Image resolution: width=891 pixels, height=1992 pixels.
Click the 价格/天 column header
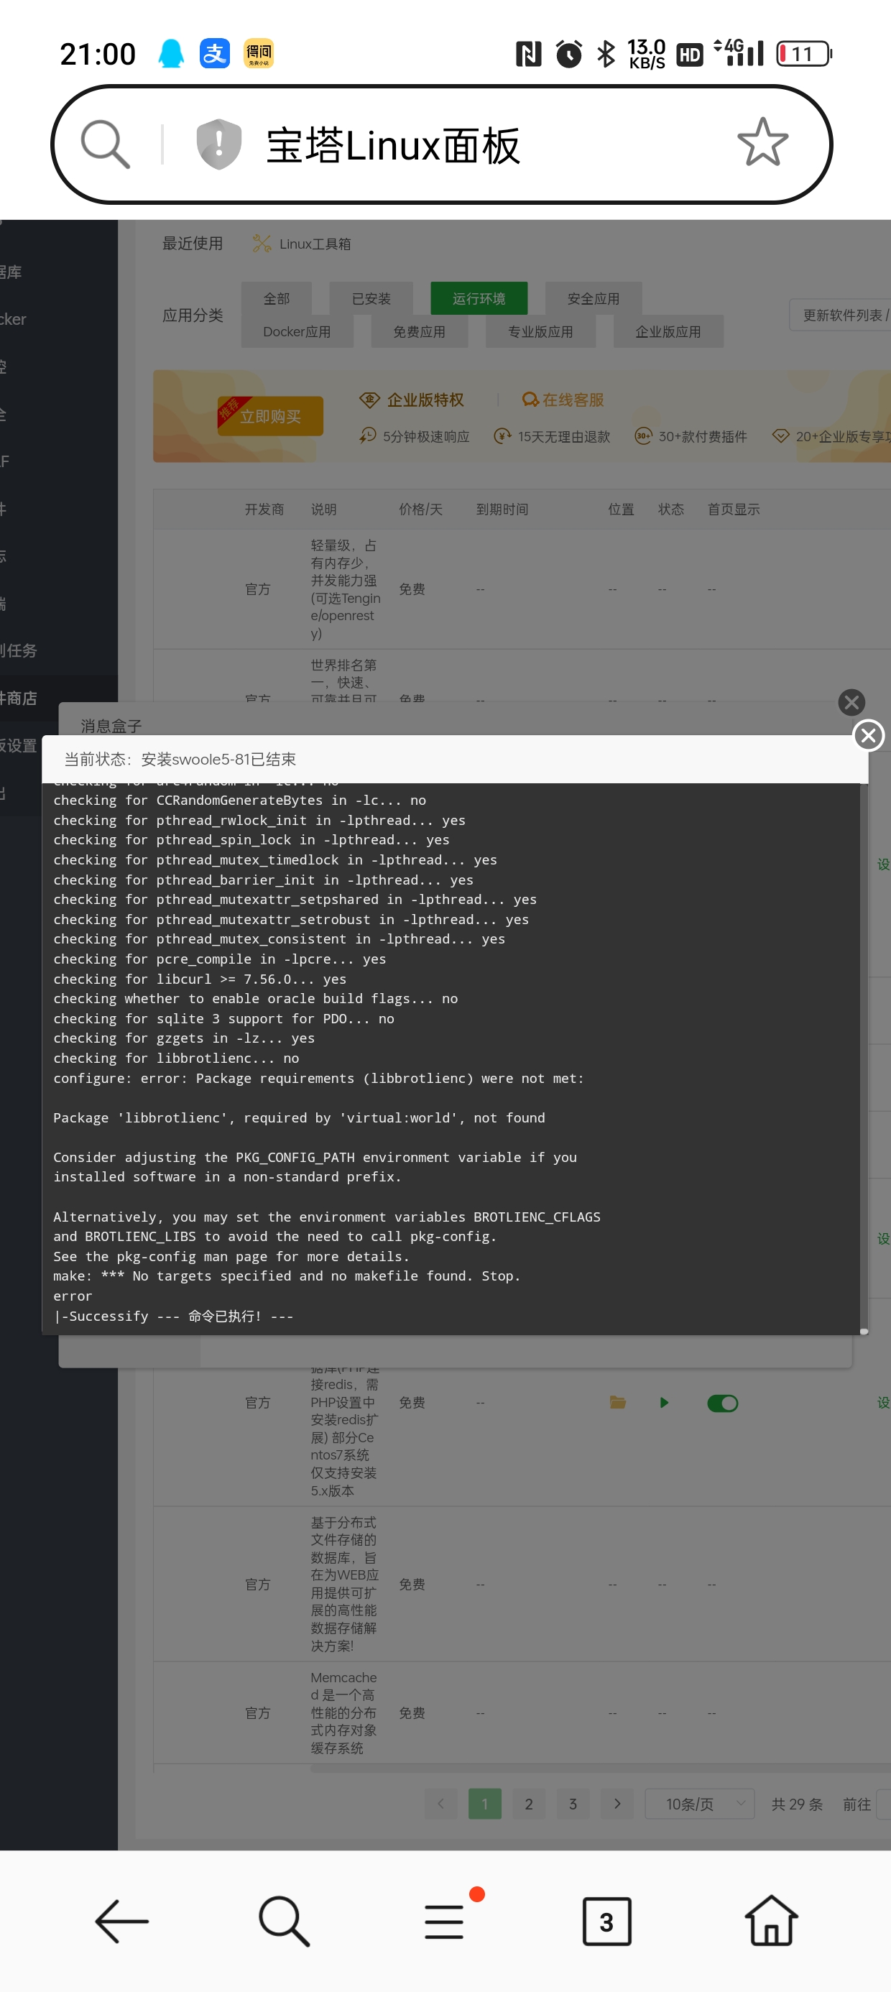click(421, 509)
